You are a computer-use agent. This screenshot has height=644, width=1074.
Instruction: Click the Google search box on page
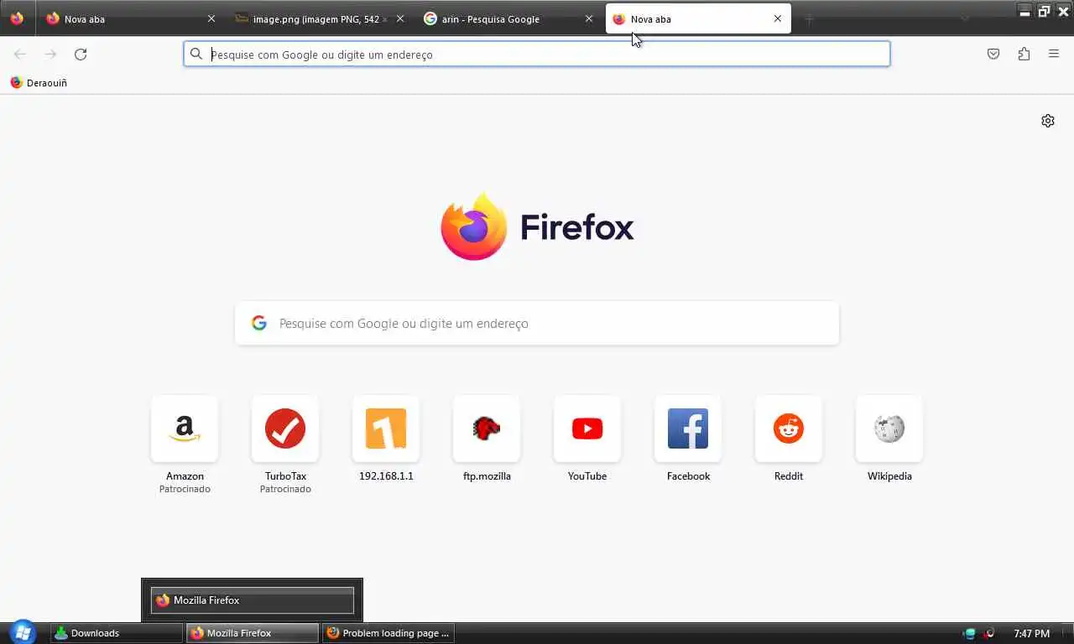point(537,324)
